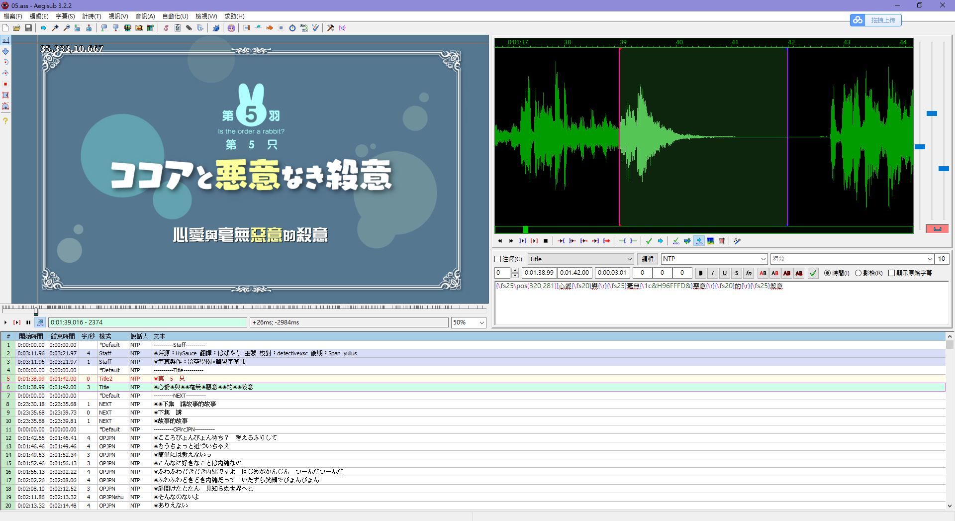
Task: Click the Open subtitles folder icon
Action: click(x=17, y=28)
